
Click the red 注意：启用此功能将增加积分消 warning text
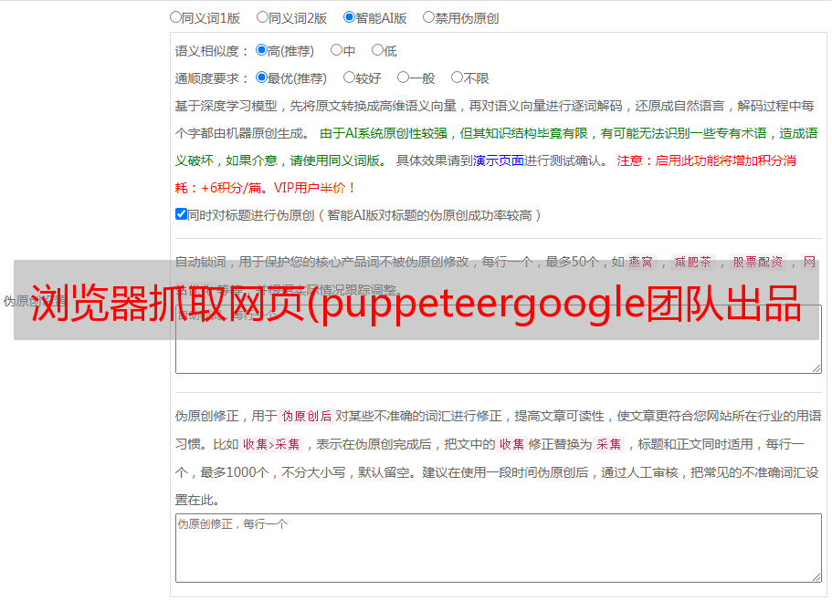[x=706, y=160]
